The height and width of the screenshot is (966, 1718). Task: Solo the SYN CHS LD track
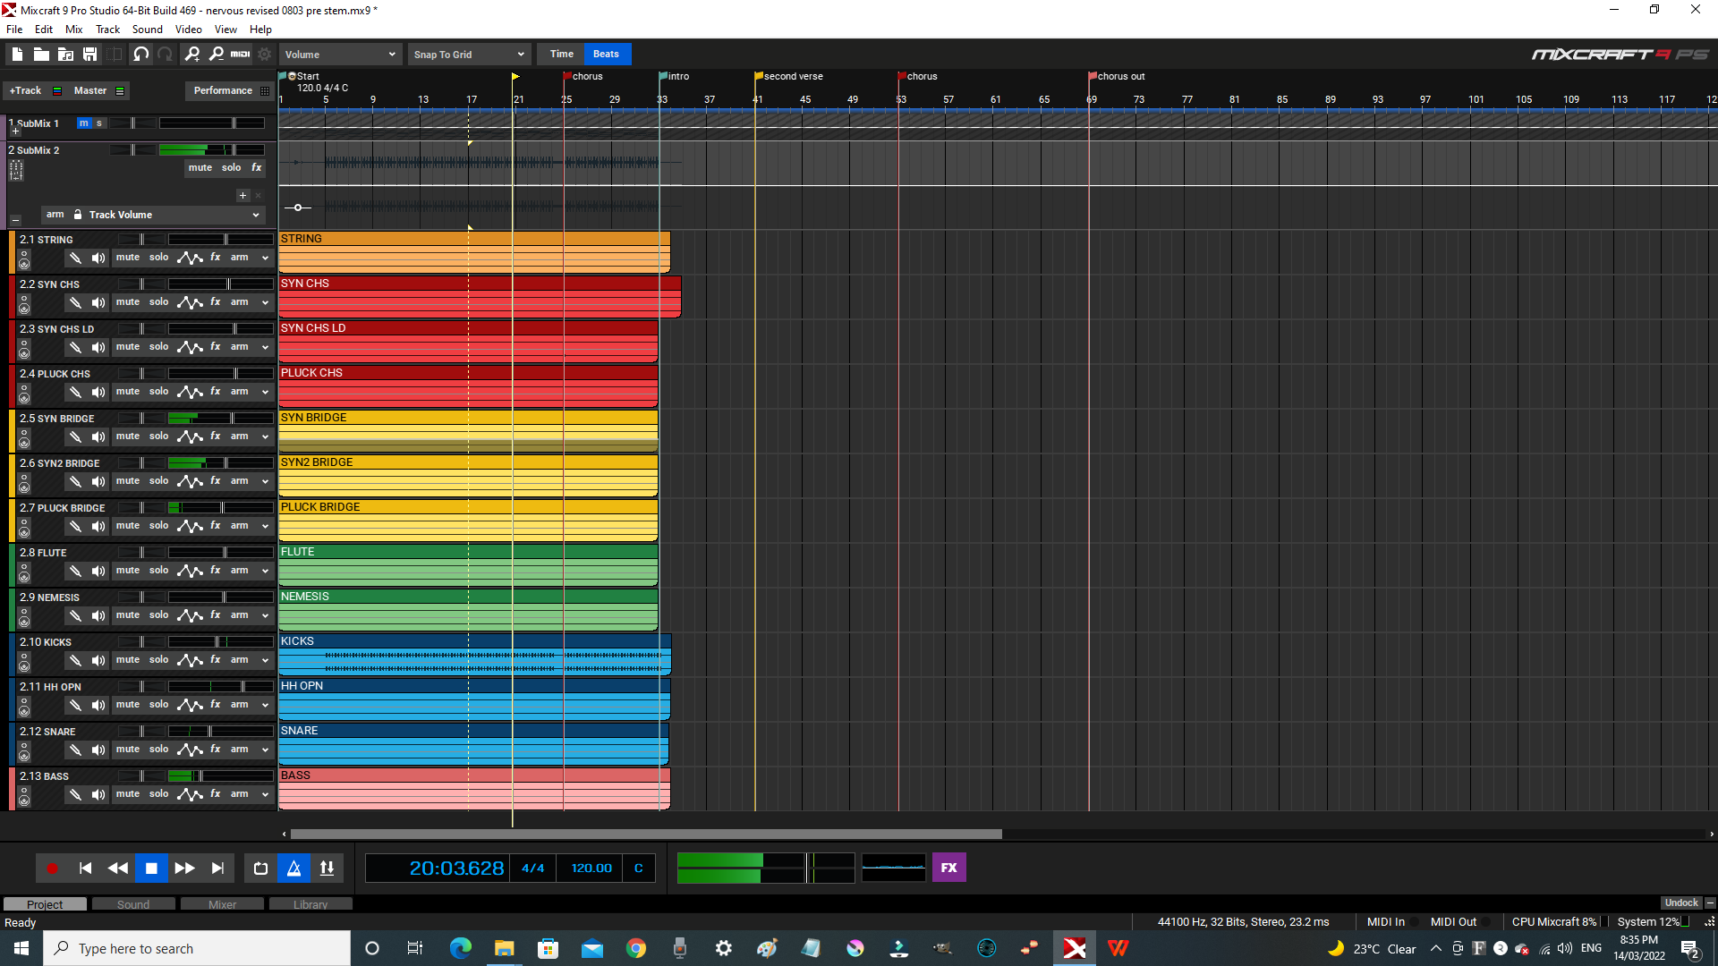pos(158,346)
